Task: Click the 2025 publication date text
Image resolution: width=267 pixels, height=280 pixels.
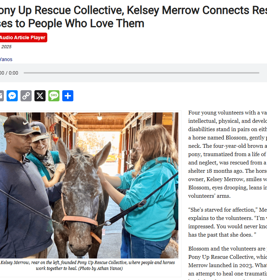Action: click(6, 46)
